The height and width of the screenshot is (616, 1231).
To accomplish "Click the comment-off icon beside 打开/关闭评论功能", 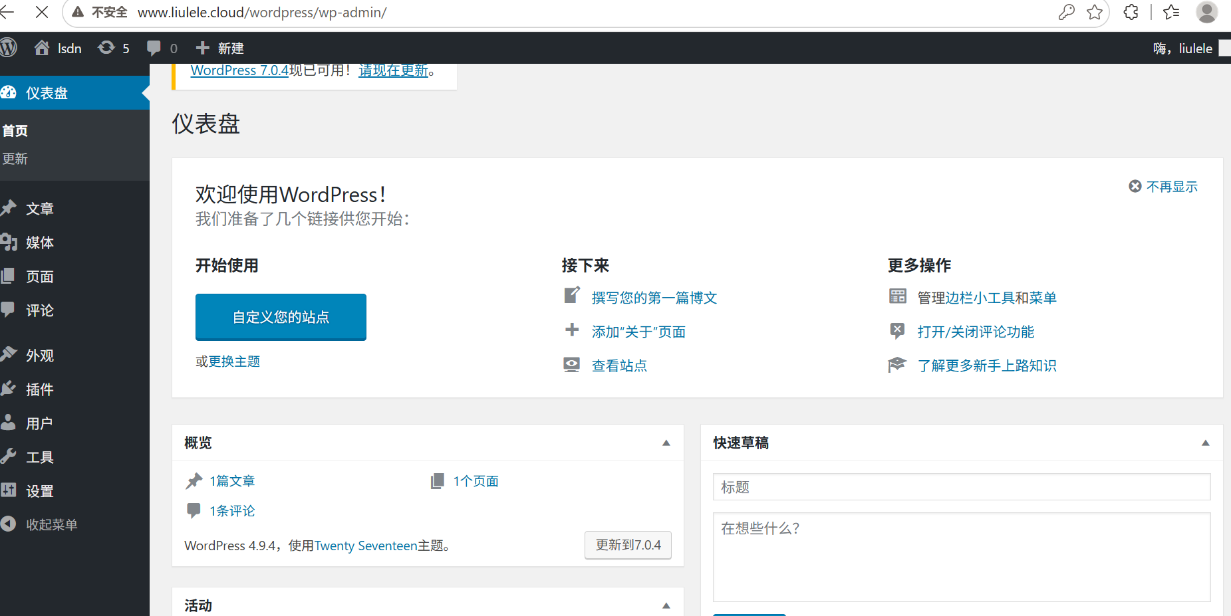I will 897,331.
